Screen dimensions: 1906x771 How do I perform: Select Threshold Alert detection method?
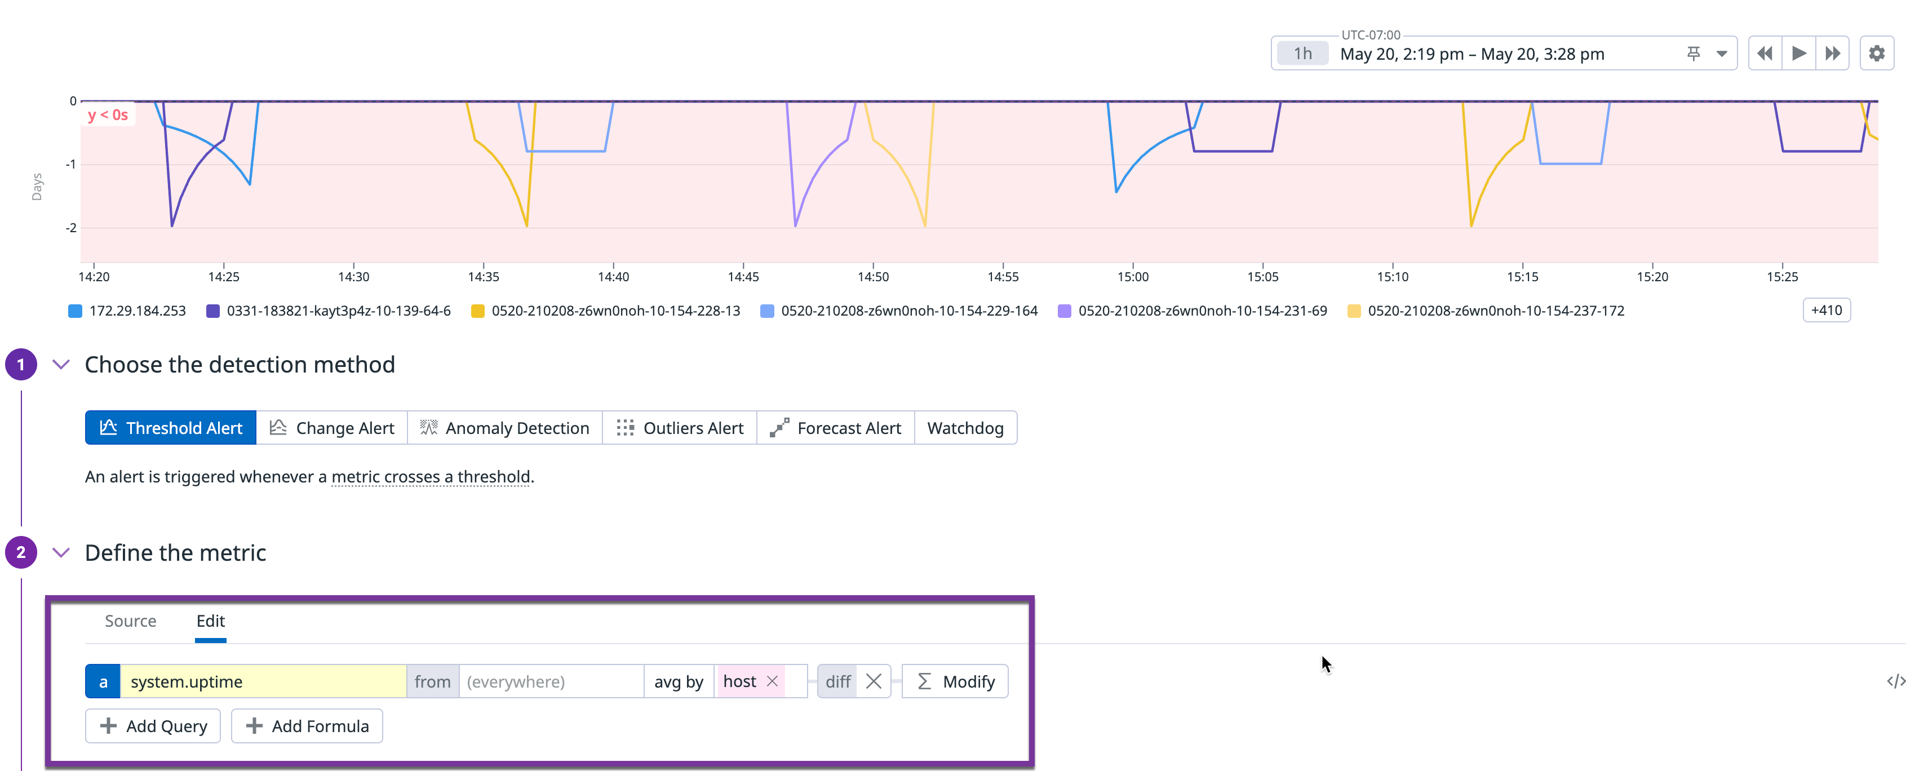171,428
